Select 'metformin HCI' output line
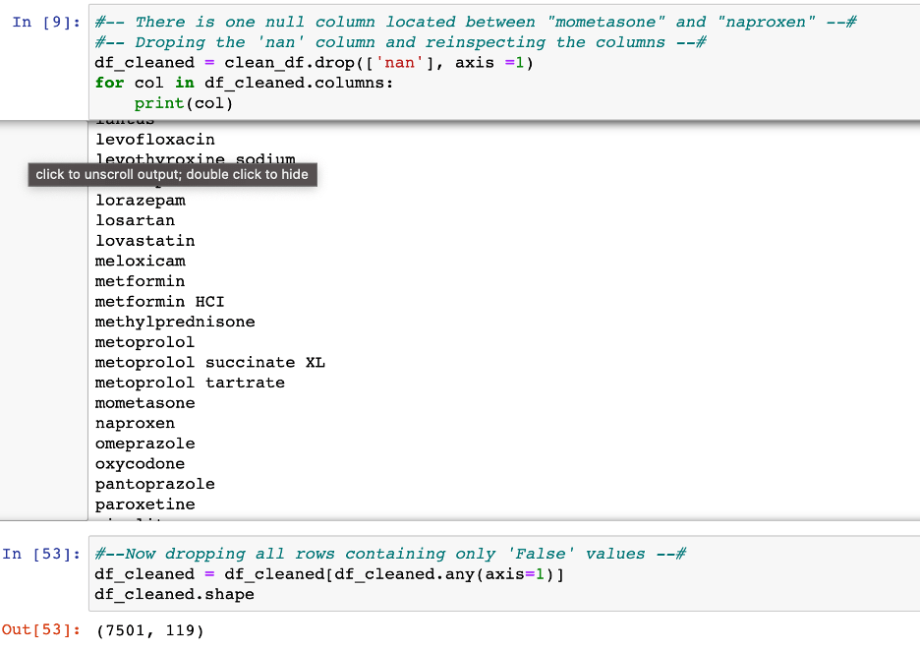The image size is (920, 651). [159, 302]
